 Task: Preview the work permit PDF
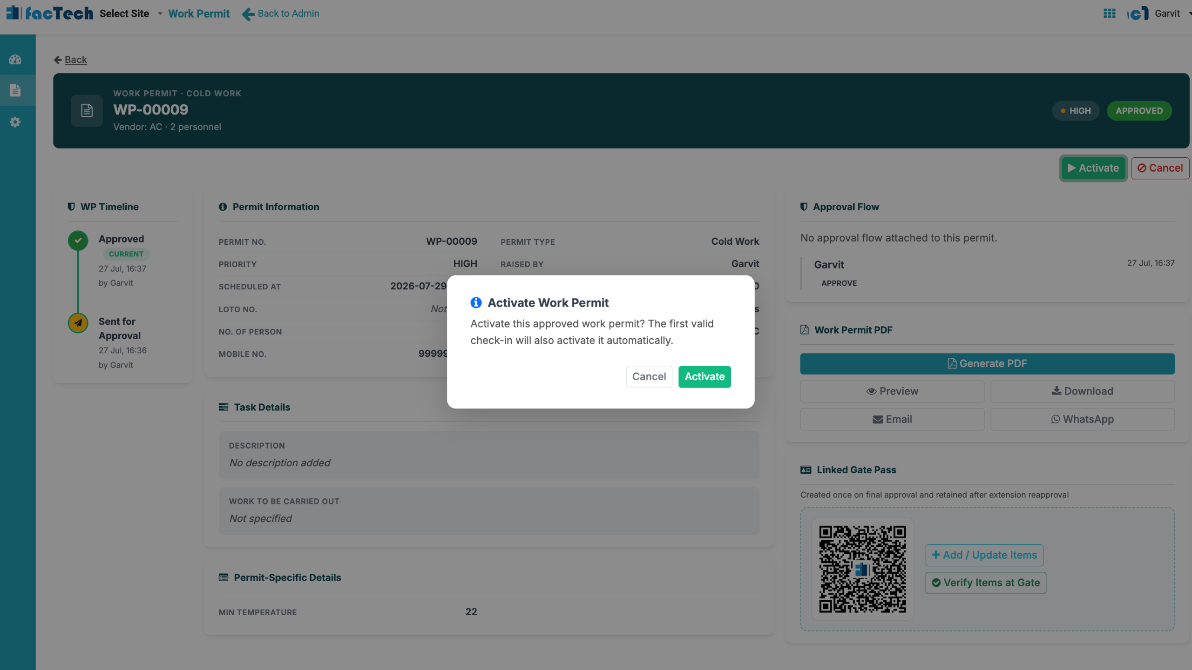892,391
